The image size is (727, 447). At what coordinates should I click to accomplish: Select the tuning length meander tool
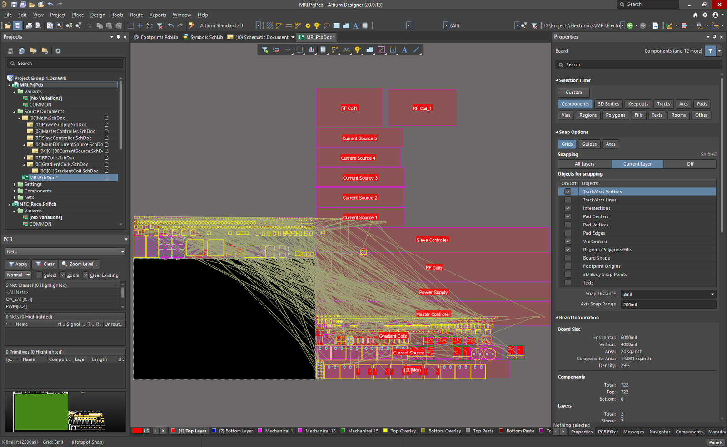[x=347, y=50]
